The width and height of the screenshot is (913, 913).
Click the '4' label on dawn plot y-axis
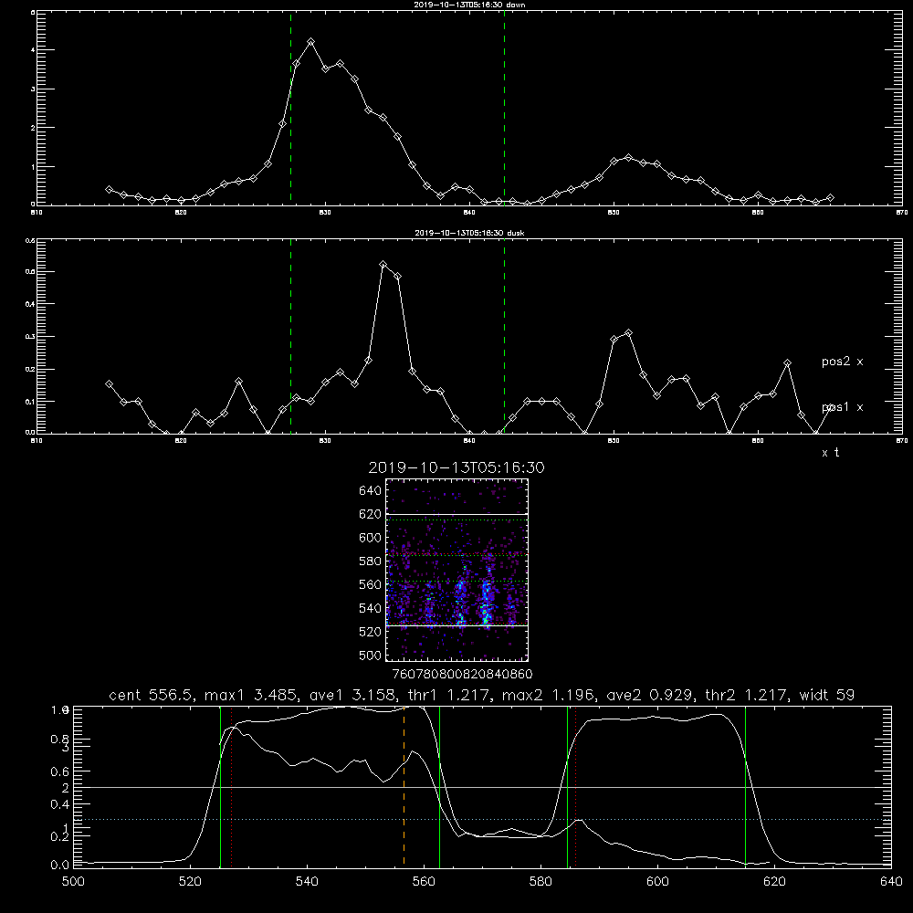tap(33, 50)
